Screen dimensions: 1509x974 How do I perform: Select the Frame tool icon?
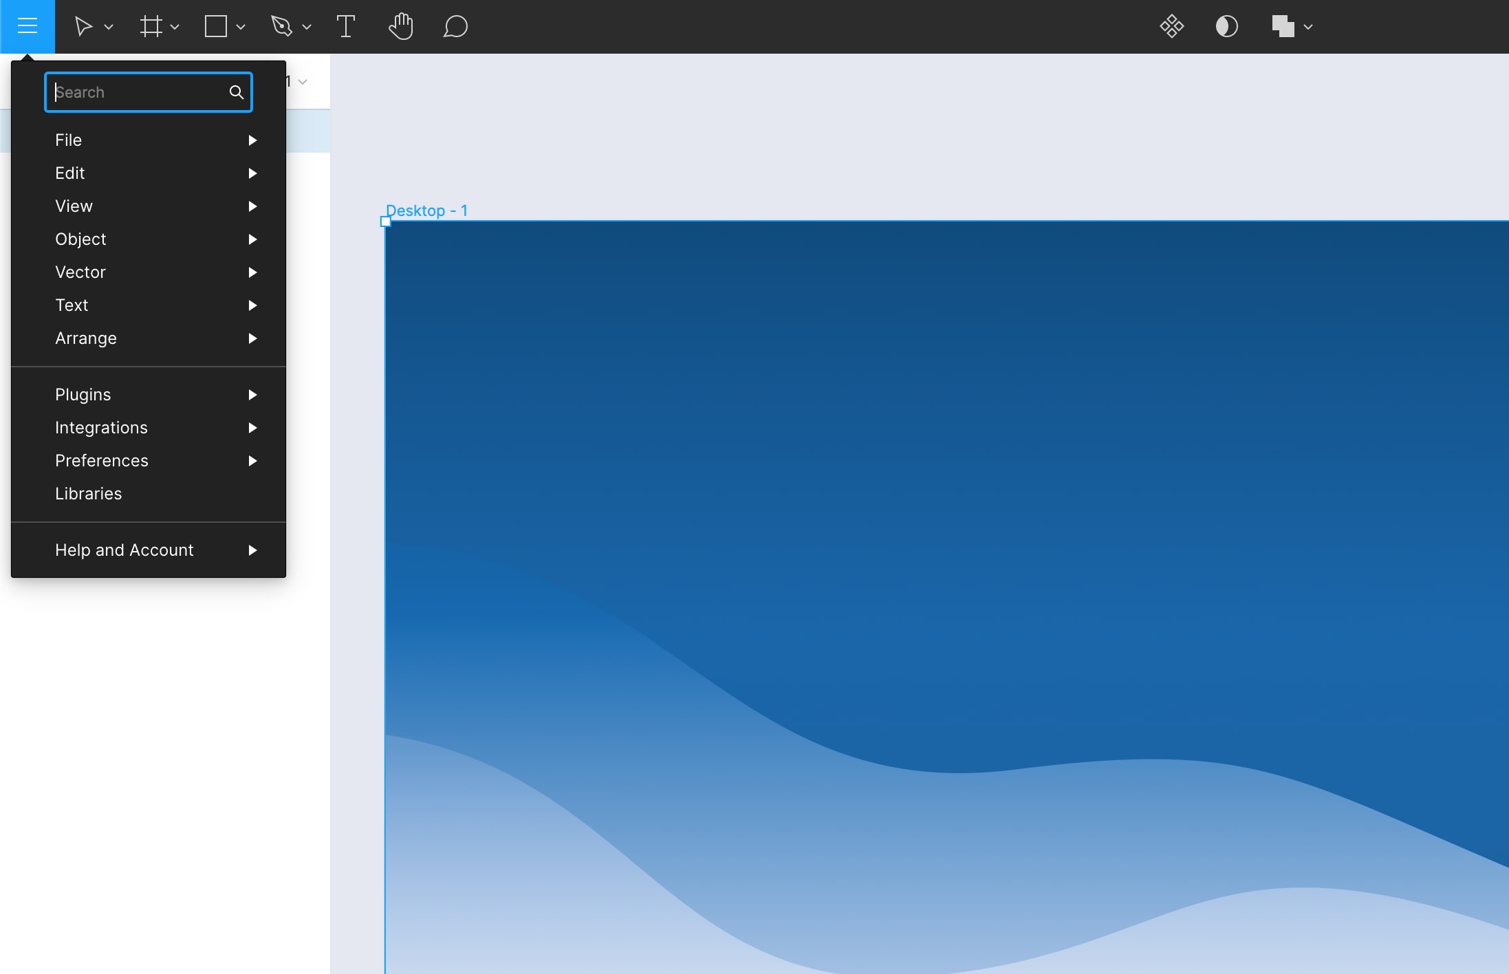click(x=151, y=27)
